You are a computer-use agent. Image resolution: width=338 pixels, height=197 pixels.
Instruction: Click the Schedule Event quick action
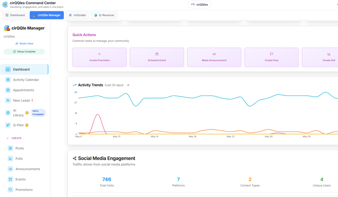(x=157, y=57)
